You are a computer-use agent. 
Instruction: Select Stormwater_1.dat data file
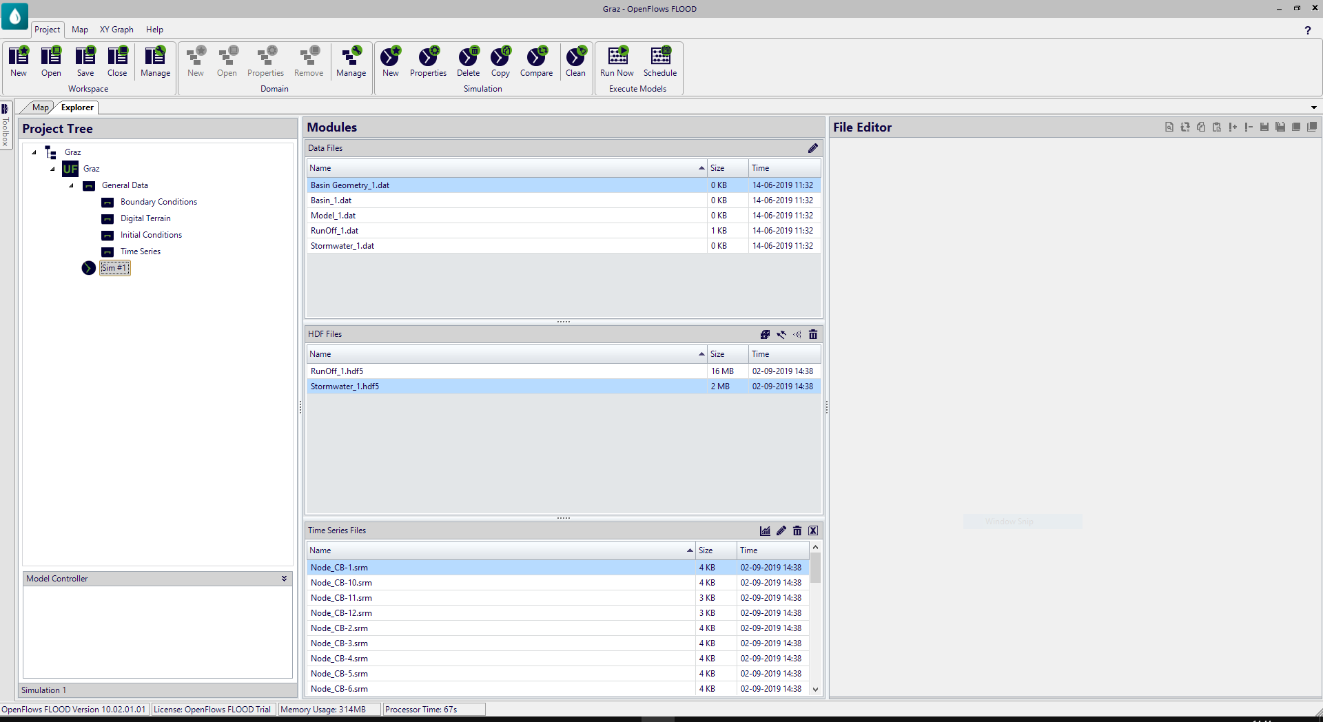pos(564,246)
